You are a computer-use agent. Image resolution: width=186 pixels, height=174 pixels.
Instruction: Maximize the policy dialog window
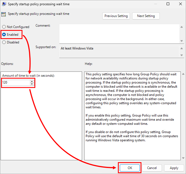point(168,4)
